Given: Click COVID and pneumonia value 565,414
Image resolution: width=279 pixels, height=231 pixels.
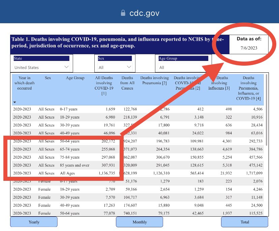Looking at the screenshot, I should 197,173.
